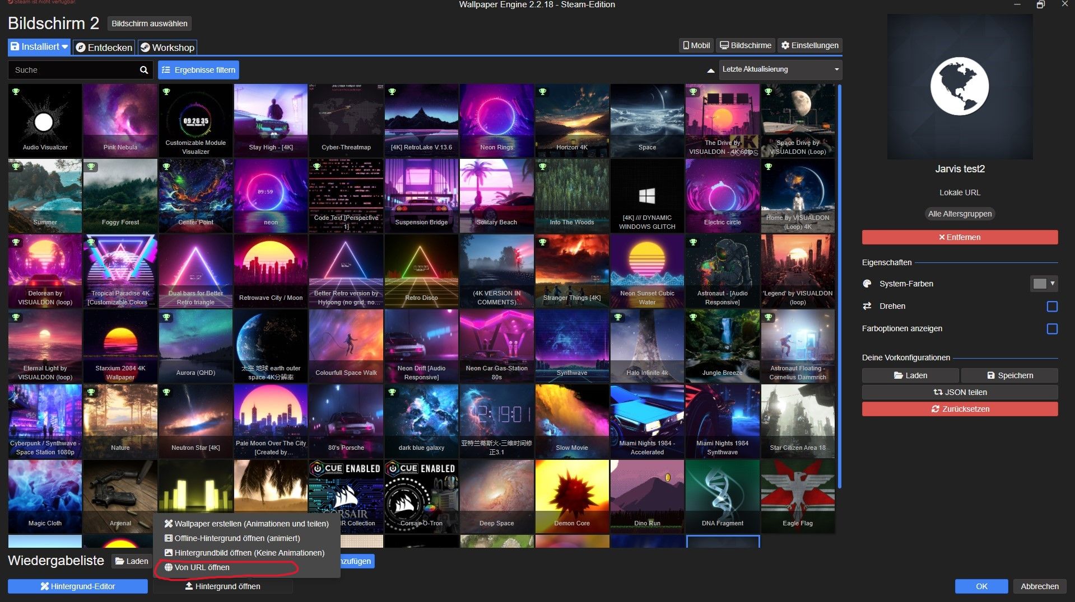Click the trophy icon on Jungle Breeze

point(693,317)
